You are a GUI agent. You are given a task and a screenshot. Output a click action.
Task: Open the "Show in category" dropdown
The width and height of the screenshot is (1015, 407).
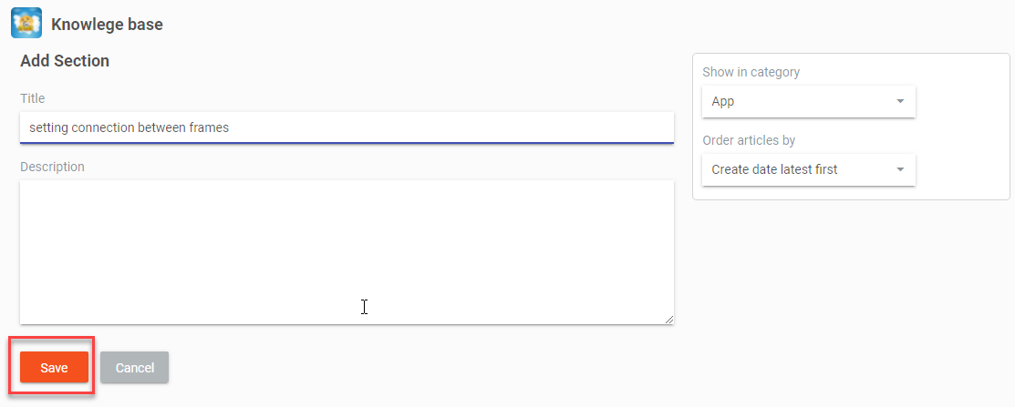[808, 102]
